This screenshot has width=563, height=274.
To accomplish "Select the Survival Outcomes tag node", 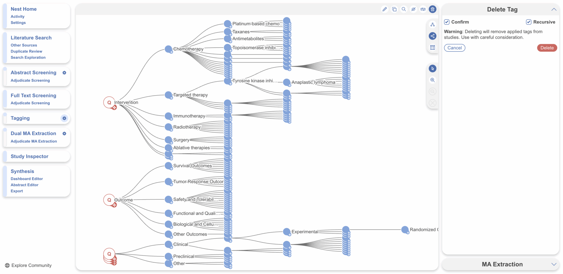I will [x=169, y=166].
